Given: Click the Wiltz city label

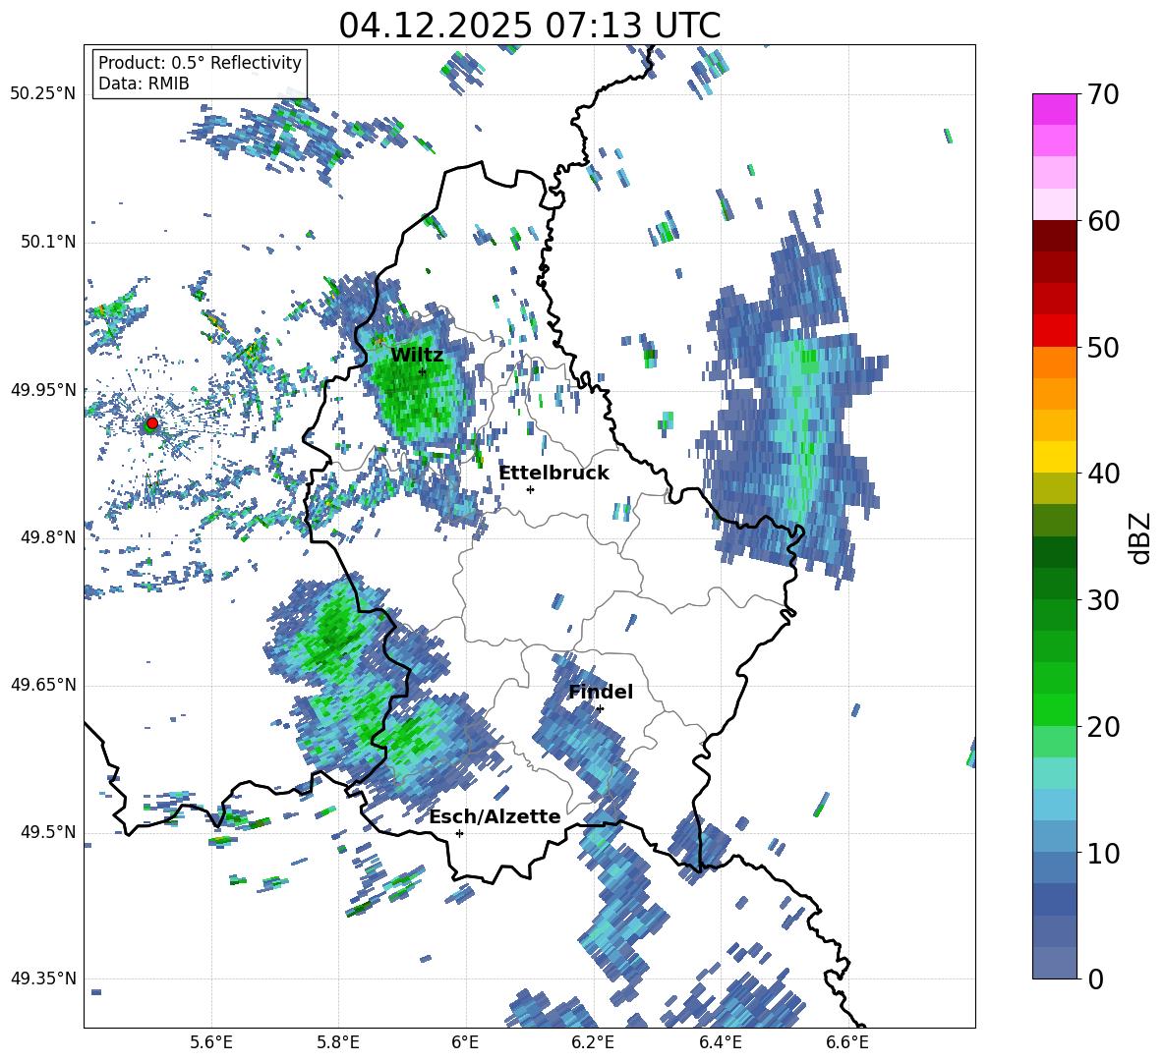Looking at the screenshot, I should point(417,356).
